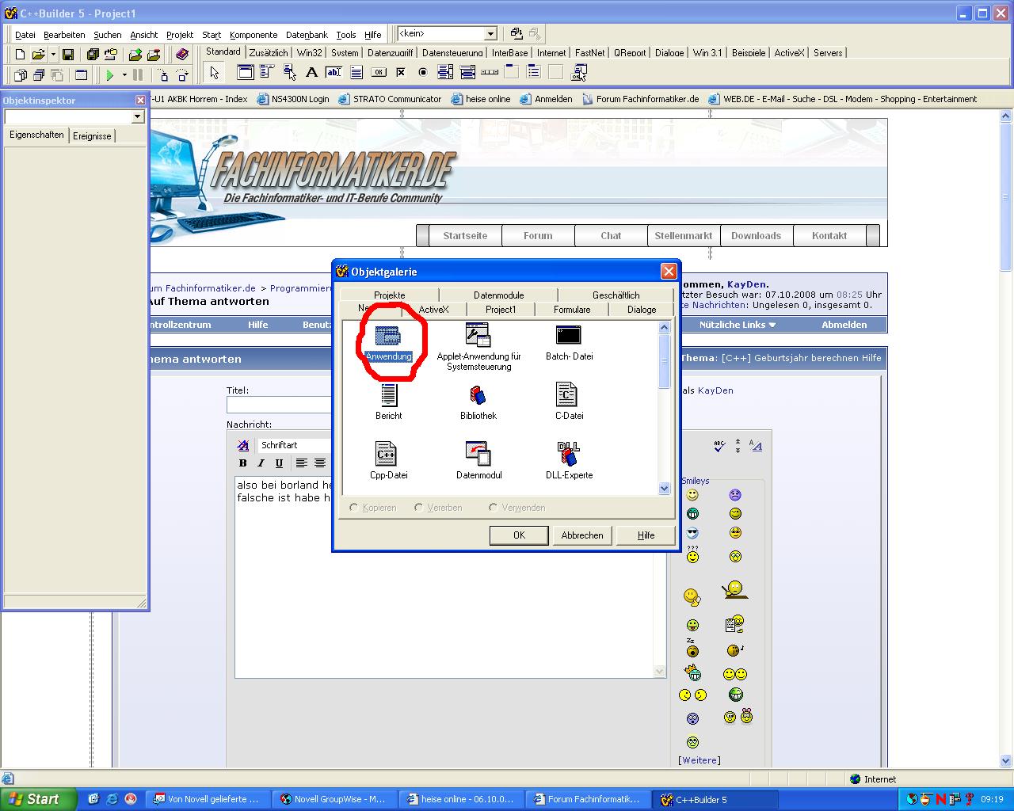1014x811 pixels.
Task: Click the New Form icon
Action: point(81,75)
